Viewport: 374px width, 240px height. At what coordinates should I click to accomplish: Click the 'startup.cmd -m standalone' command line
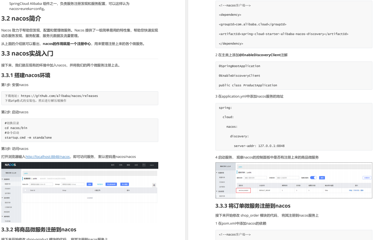point(28,138)
